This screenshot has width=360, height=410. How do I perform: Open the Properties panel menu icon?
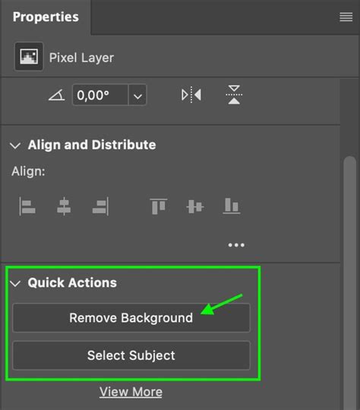click(346, 17)
